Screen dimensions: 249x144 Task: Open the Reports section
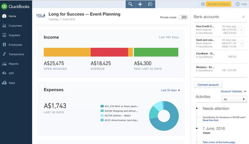[x=13, y=64]
